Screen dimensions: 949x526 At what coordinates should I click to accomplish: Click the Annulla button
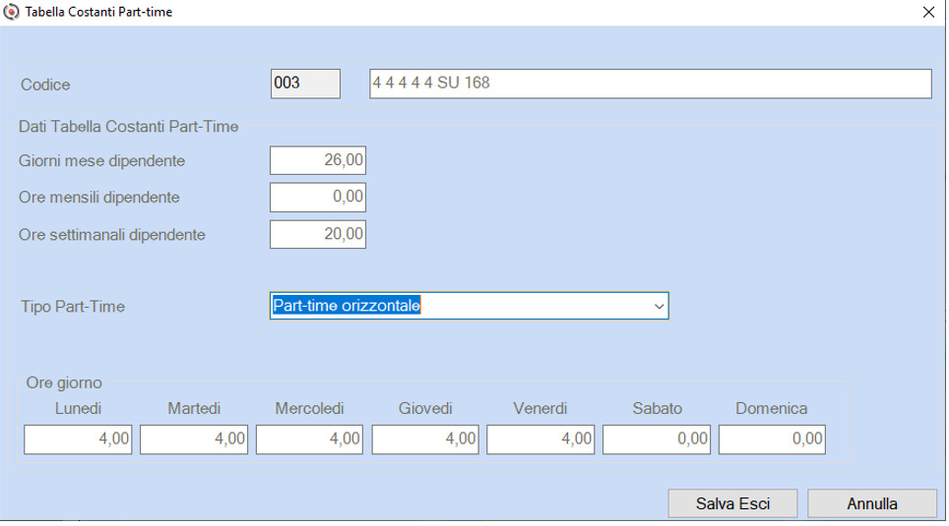click(871, 503)
